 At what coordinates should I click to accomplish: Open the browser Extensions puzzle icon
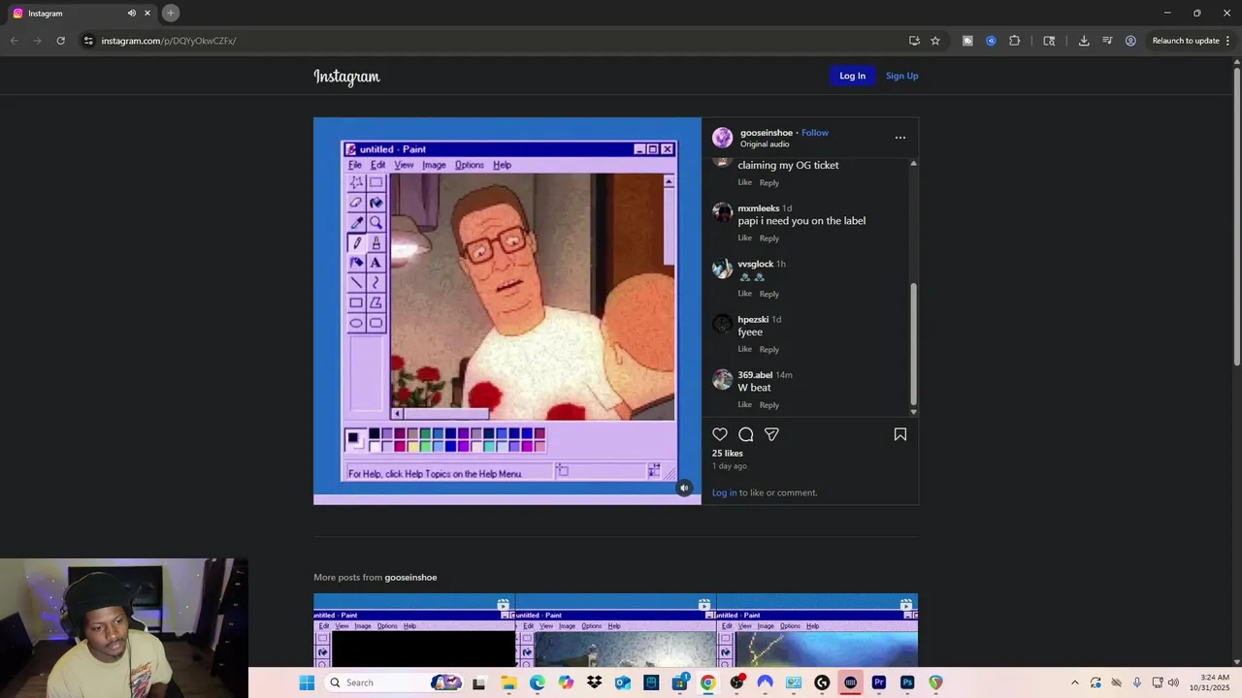tap(1015, 41)
